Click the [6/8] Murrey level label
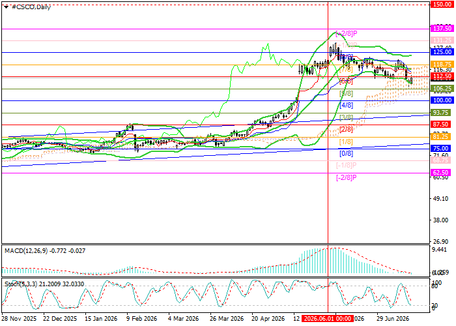 point(346,81)
